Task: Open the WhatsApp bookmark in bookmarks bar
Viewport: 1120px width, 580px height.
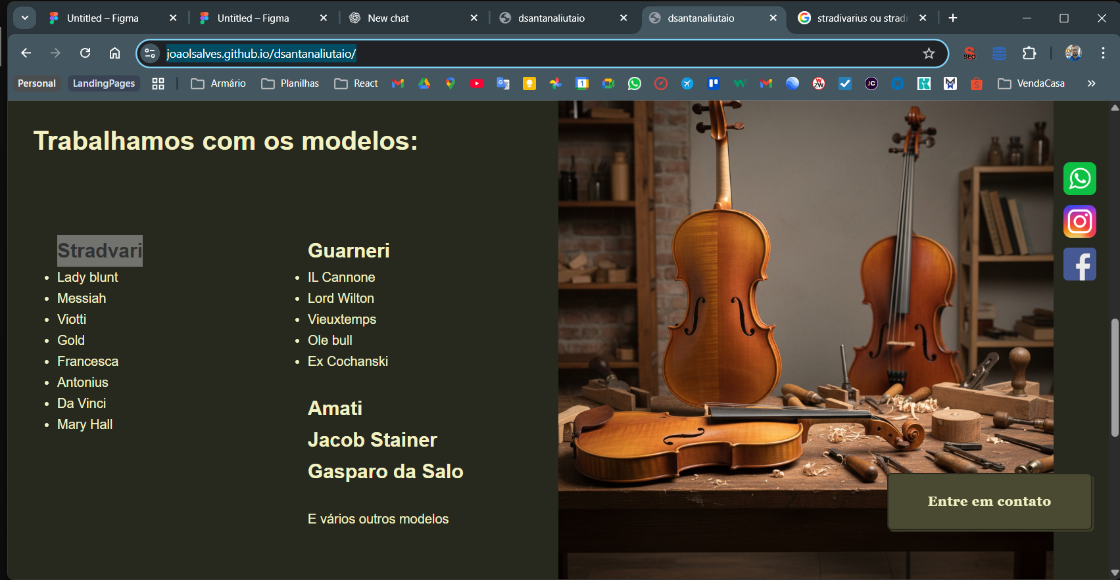Action: tap(635, 83)
